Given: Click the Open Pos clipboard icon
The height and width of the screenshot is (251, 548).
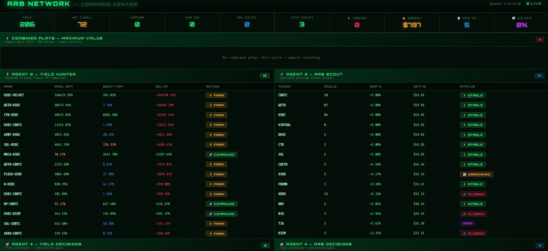Looking at the screenshot, I should point(459,18).
